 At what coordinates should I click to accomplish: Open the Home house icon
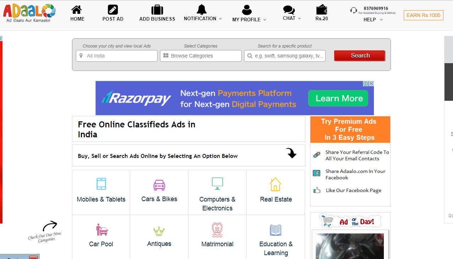[76, 10]
